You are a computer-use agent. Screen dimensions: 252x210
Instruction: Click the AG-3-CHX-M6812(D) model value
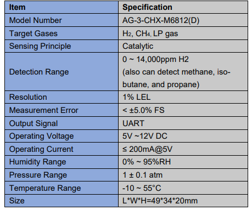(161, 20)
